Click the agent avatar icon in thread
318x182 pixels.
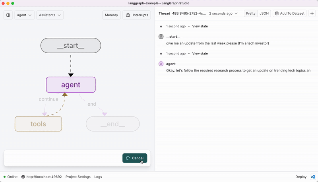tap(161, 64)
